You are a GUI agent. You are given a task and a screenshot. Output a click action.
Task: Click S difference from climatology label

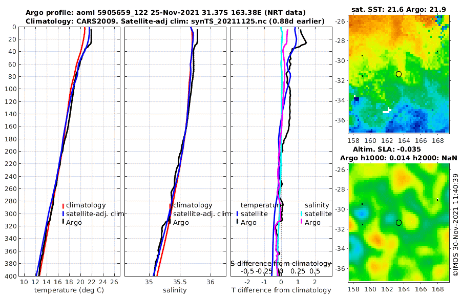281,264
